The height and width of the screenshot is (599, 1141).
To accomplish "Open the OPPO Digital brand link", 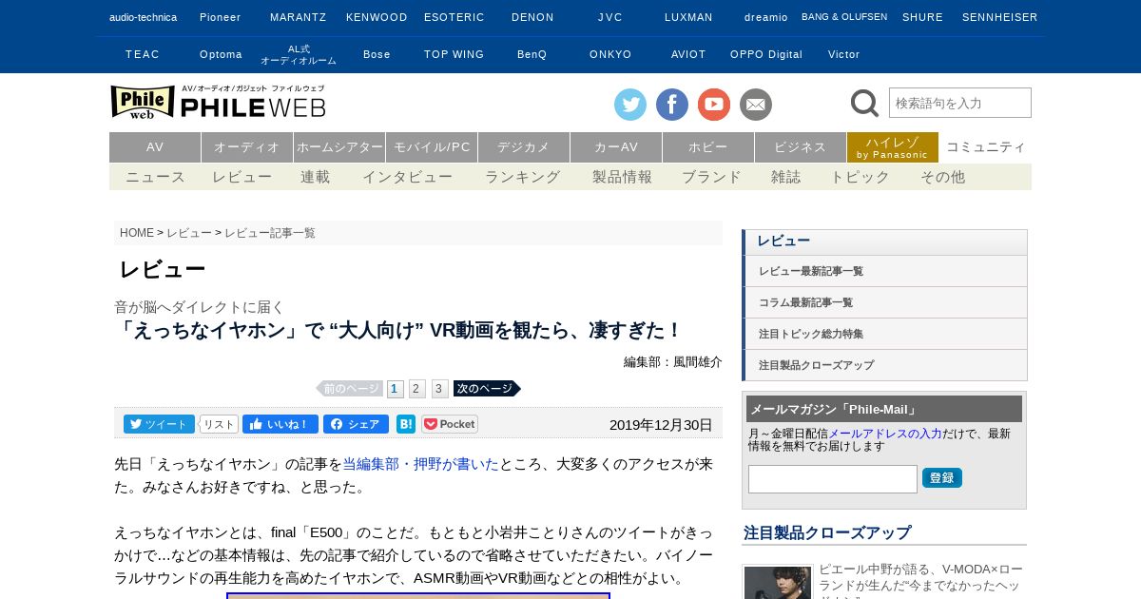I will pyautogui.click(x=766, y=54).
